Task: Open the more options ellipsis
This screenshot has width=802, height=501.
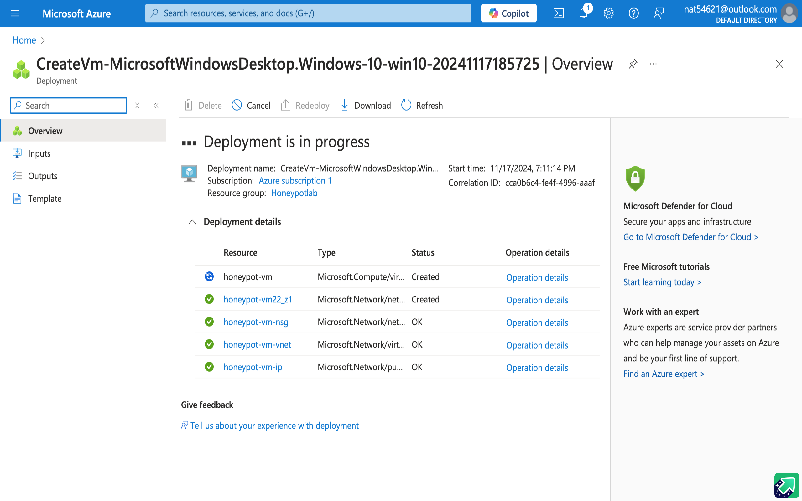Action: tap(653, 64)
